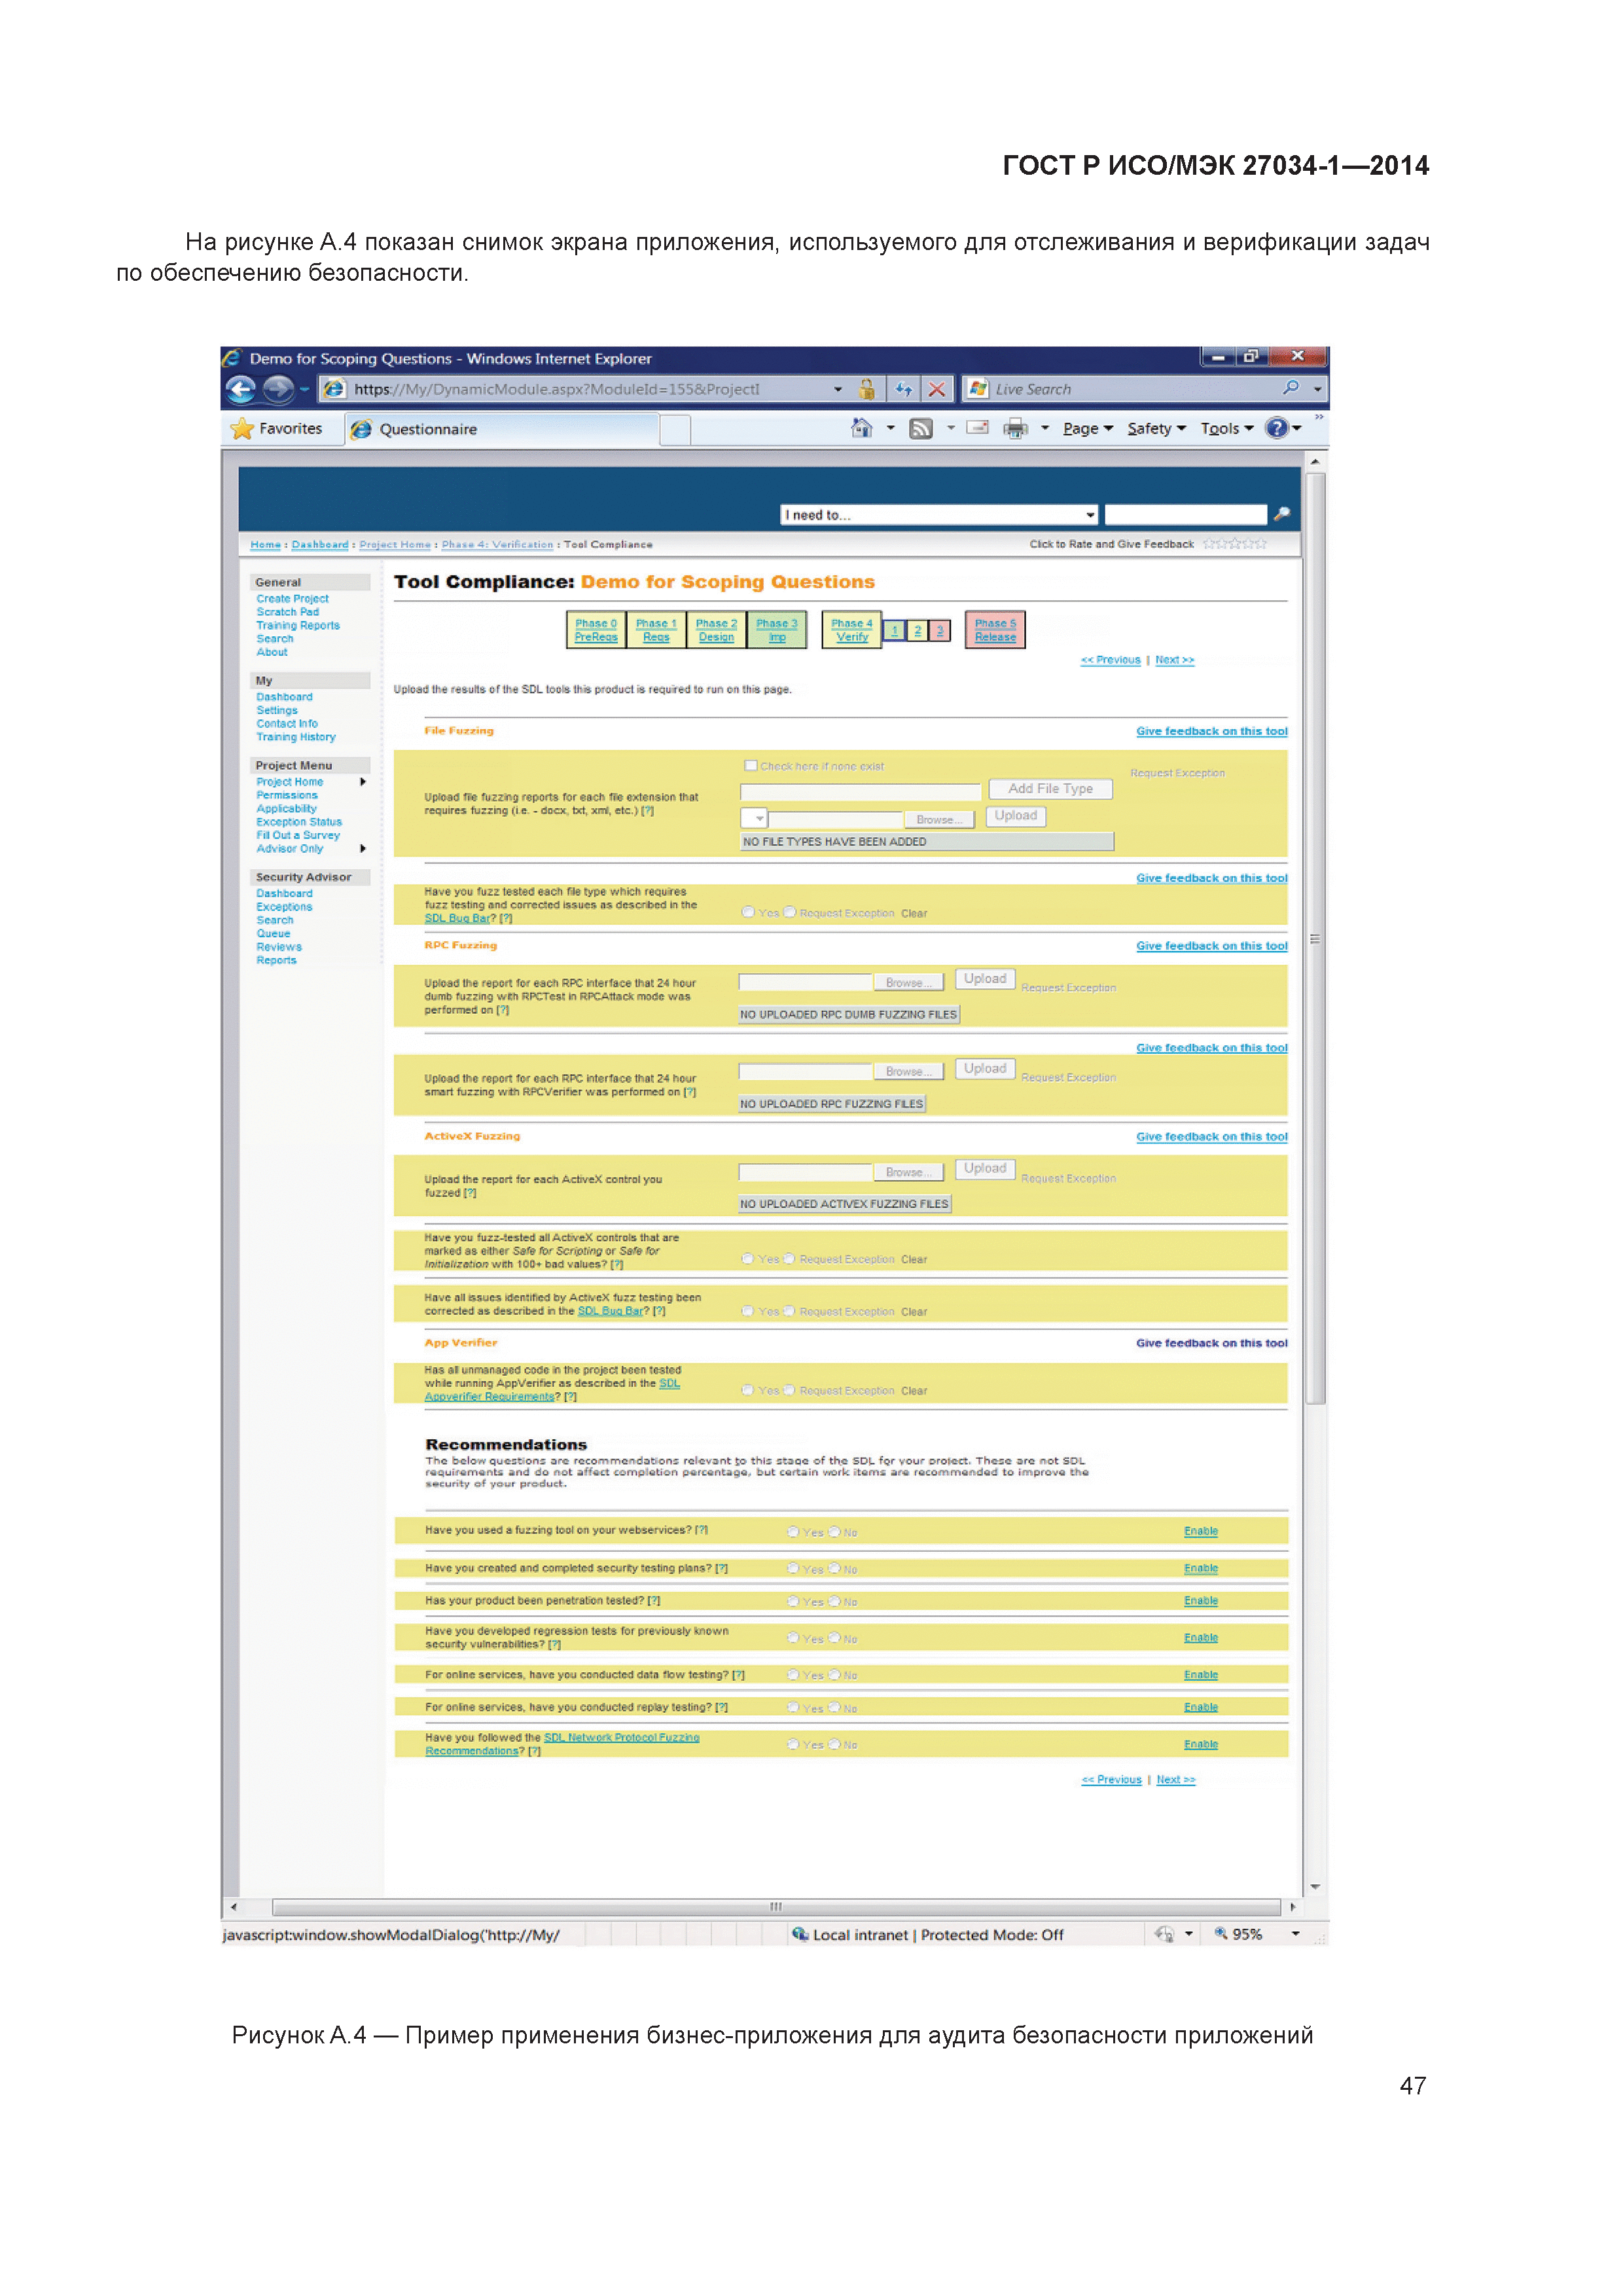Image resolution: width=1623 pixels, height=2296 pixels.
Task: Select Yes for webservices fuzzing tool question
Action: coord(793,1532)
